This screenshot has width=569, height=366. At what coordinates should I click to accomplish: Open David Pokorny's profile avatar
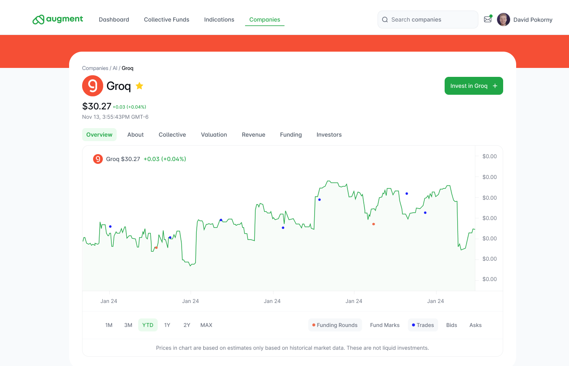click(504, 20)
